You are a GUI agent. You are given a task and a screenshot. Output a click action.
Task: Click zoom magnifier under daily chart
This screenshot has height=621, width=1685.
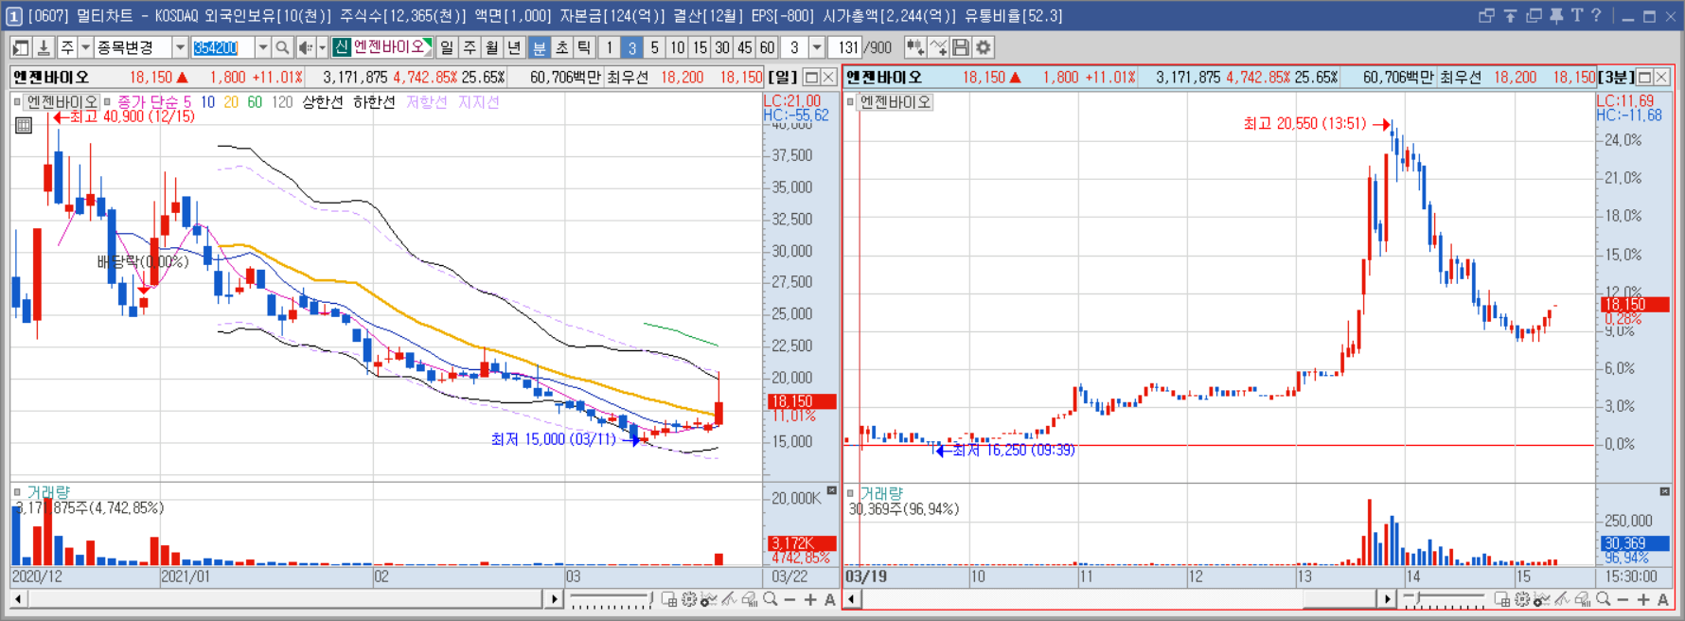tap(771, 599)
